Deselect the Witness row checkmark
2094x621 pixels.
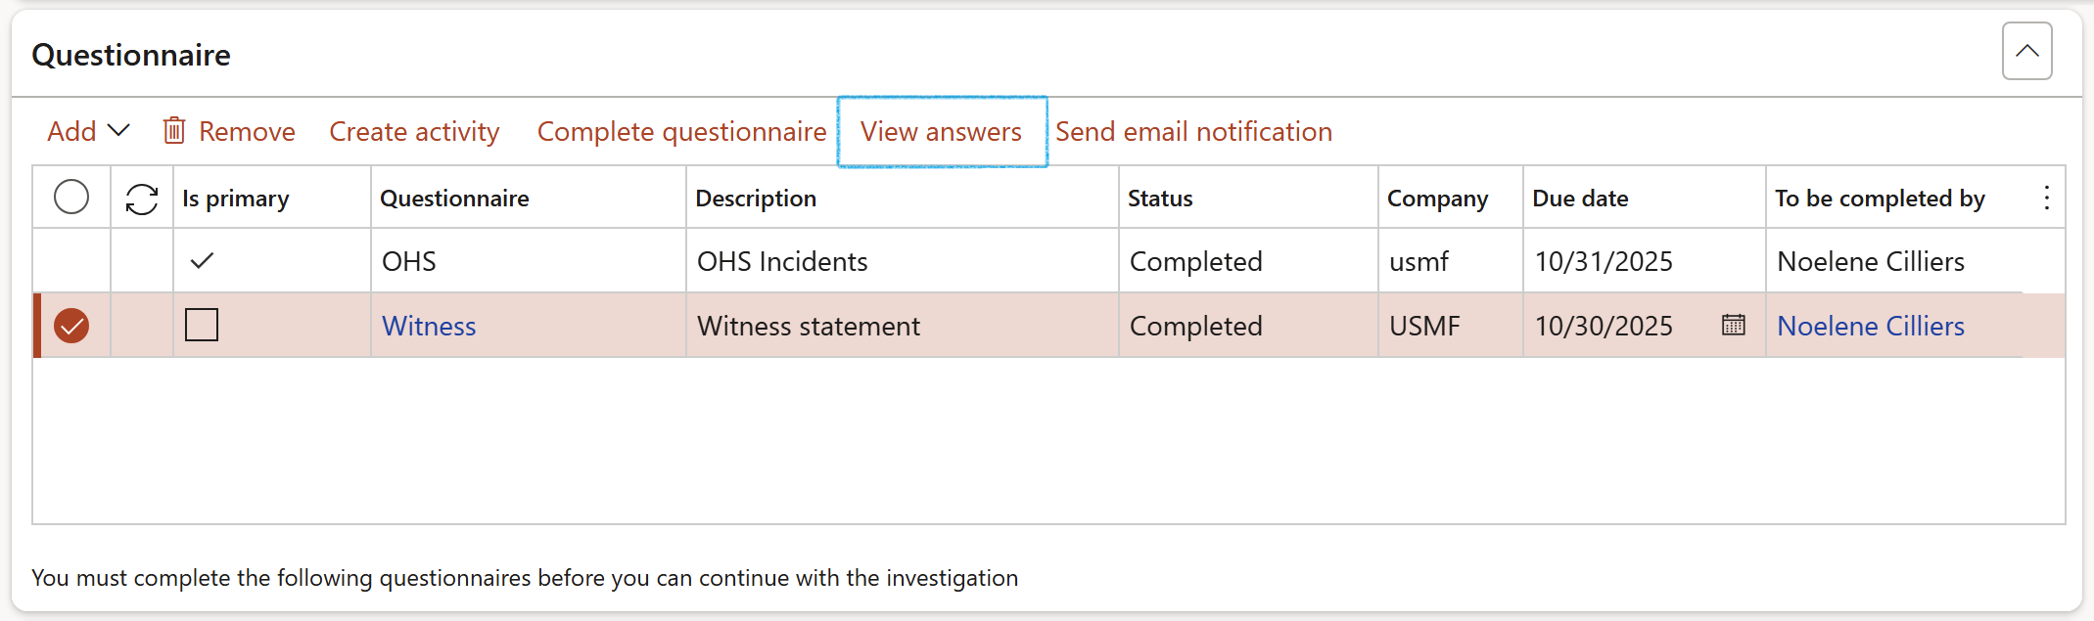71,326
